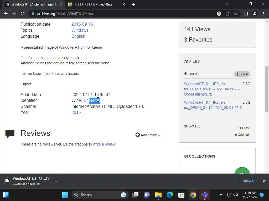The height and width of the screenshot is (201, 269).
Task: Reload the archive.org page
Action: tap(23, 14)
